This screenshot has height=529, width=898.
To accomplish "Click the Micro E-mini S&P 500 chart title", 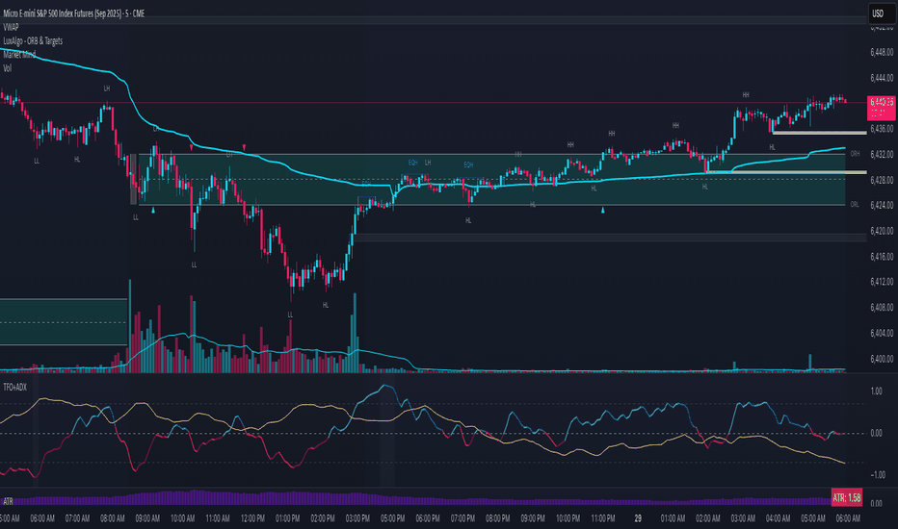I will coord(74,13).
